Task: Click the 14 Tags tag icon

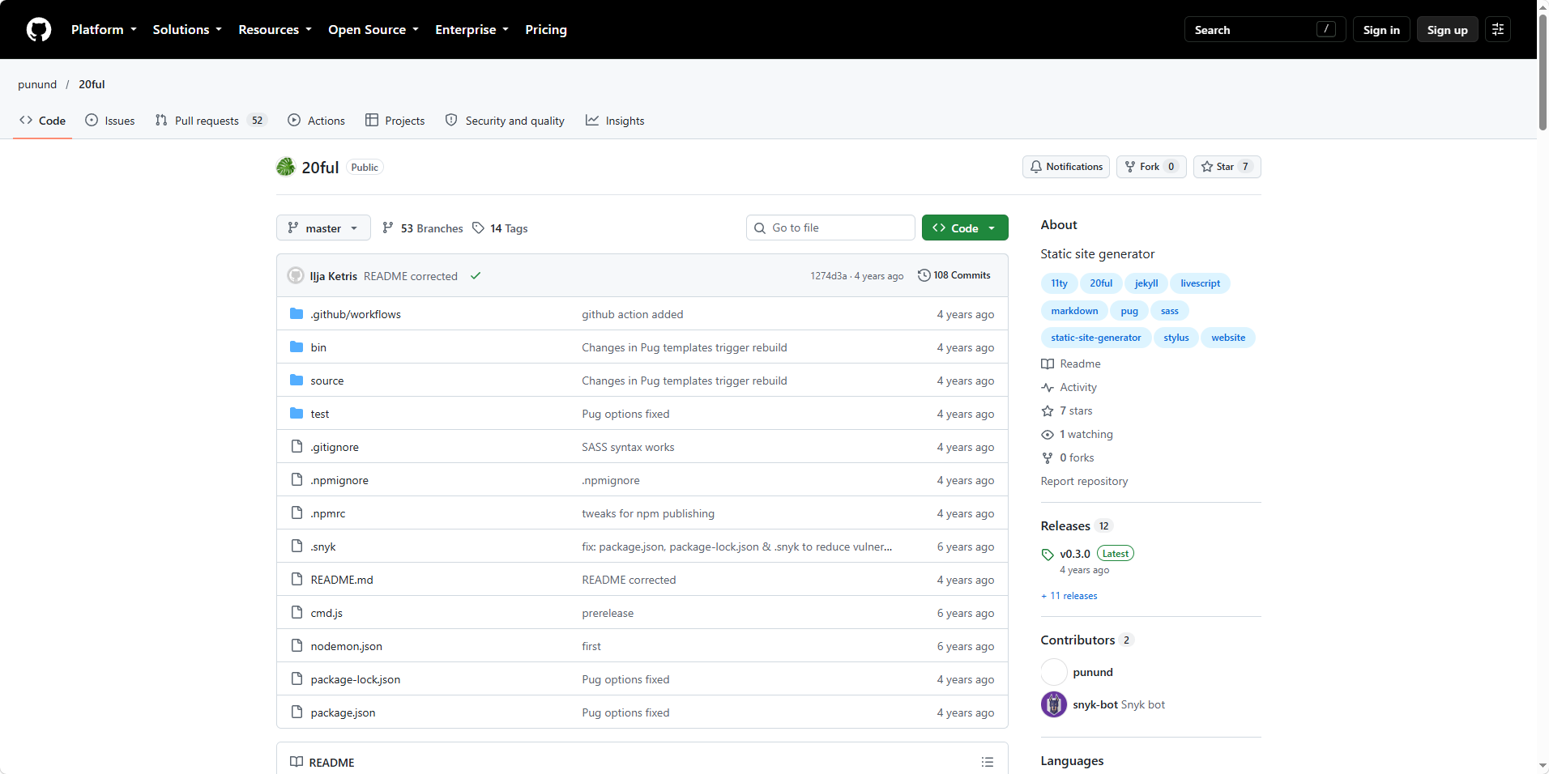Action: click(x=479, y=228)
